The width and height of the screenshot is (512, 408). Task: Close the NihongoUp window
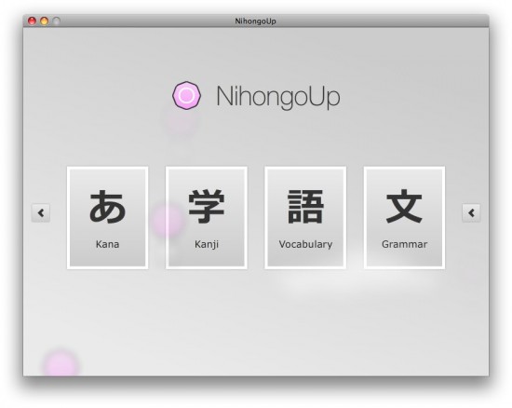32,20
